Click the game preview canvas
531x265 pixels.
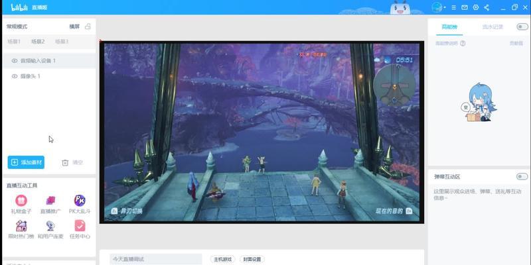262,132
